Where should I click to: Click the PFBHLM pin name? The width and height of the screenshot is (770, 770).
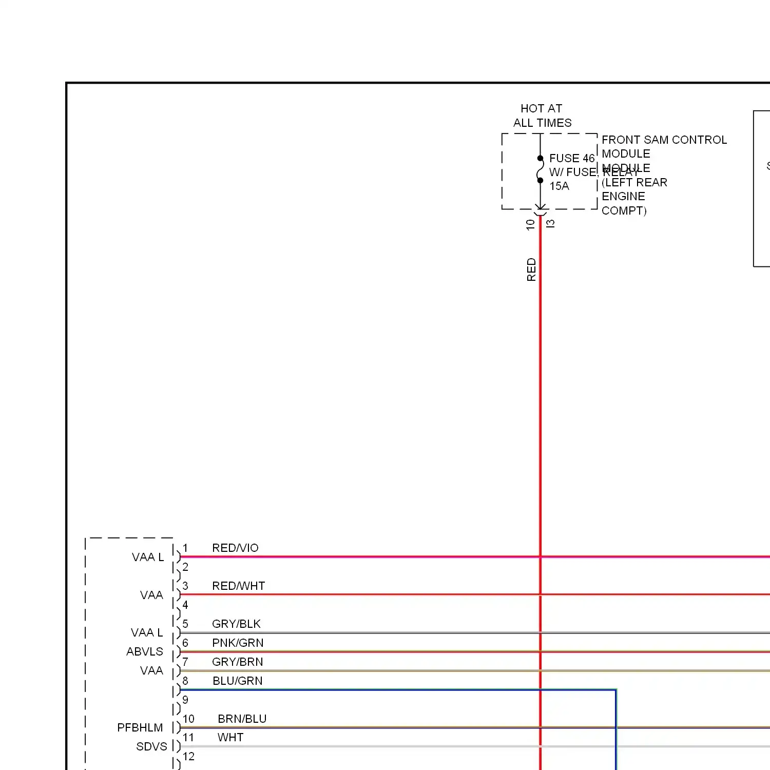pyautogui.click(x=140, y=727)
